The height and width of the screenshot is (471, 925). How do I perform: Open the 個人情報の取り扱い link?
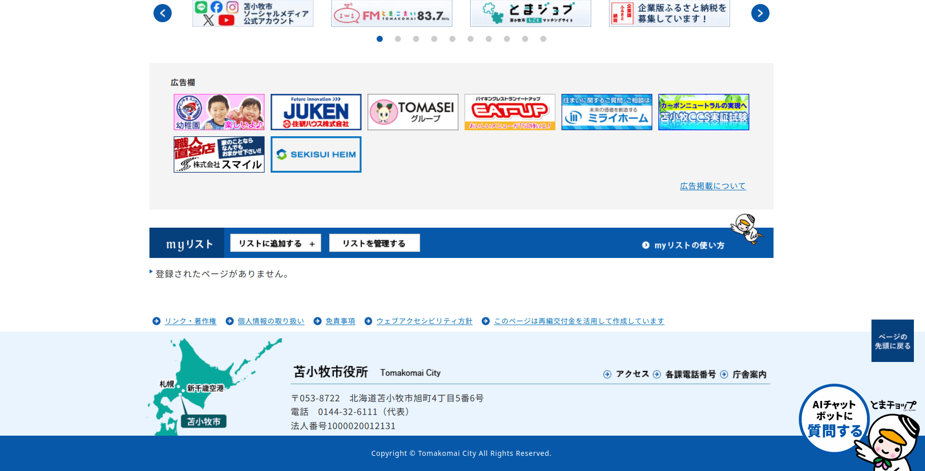pyautogui.click(x=271, y=321)
